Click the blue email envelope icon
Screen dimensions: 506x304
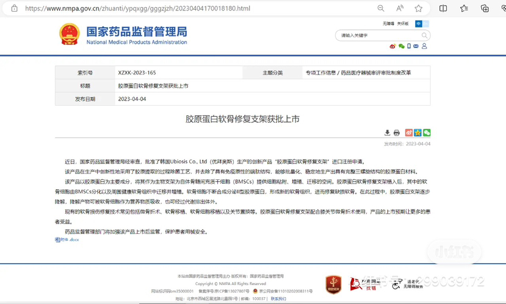[x=416, y=46]
